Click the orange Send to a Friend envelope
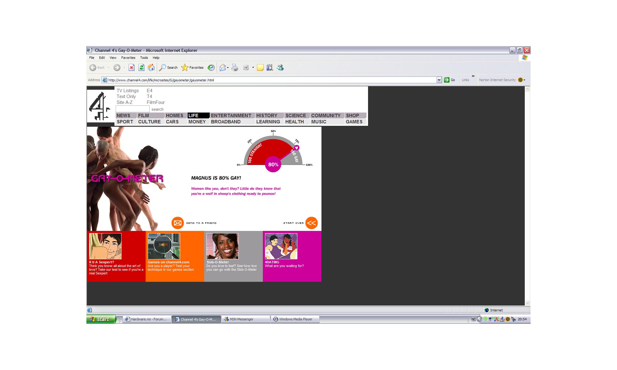617x370 pixels. tap(178, 223)
